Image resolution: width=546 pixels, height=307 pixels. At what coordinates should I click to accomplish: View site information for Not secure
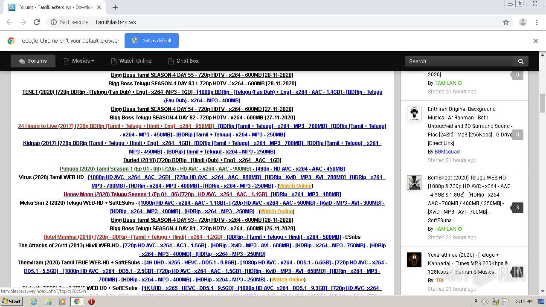tap(70, 22)
